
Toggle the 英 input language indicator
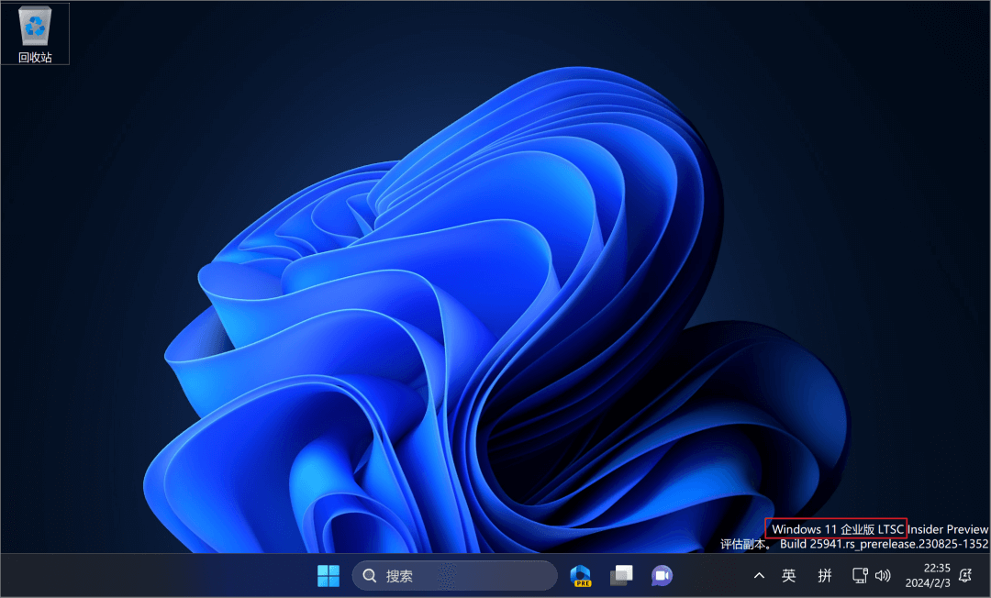(x=789, y=576)
